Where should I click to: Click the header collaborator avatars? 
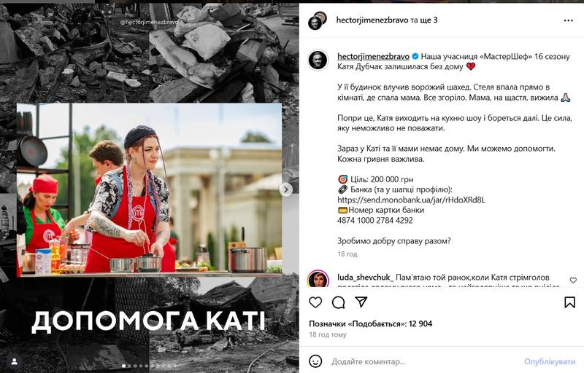[x=318, y=20]
